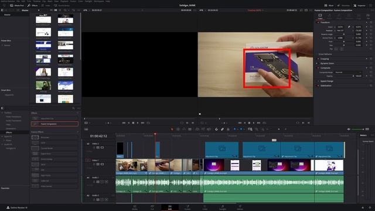The image size is (375, 211).
Task: Click the search icon in Effects panel
Action: click(x=73, y=108)
